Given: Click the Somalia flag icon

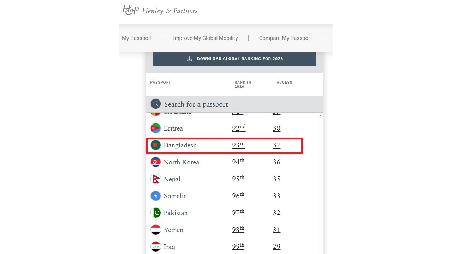Looking at the screenshot, I should coord(156,196).
